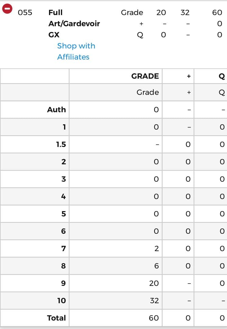
Task: Click the count 32 in grade 10 row
Action: 154,301
